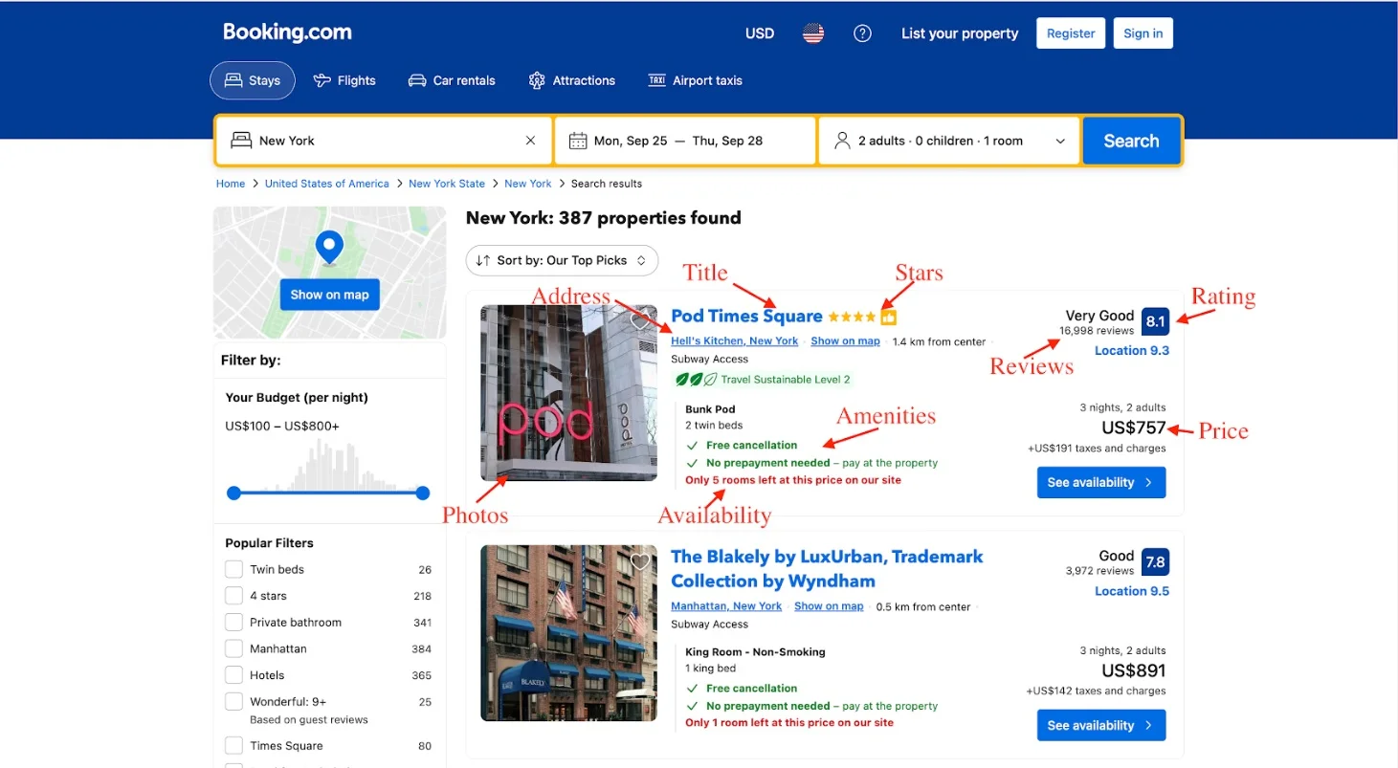
Task: Click the Register button
Action: point(1071,33)
